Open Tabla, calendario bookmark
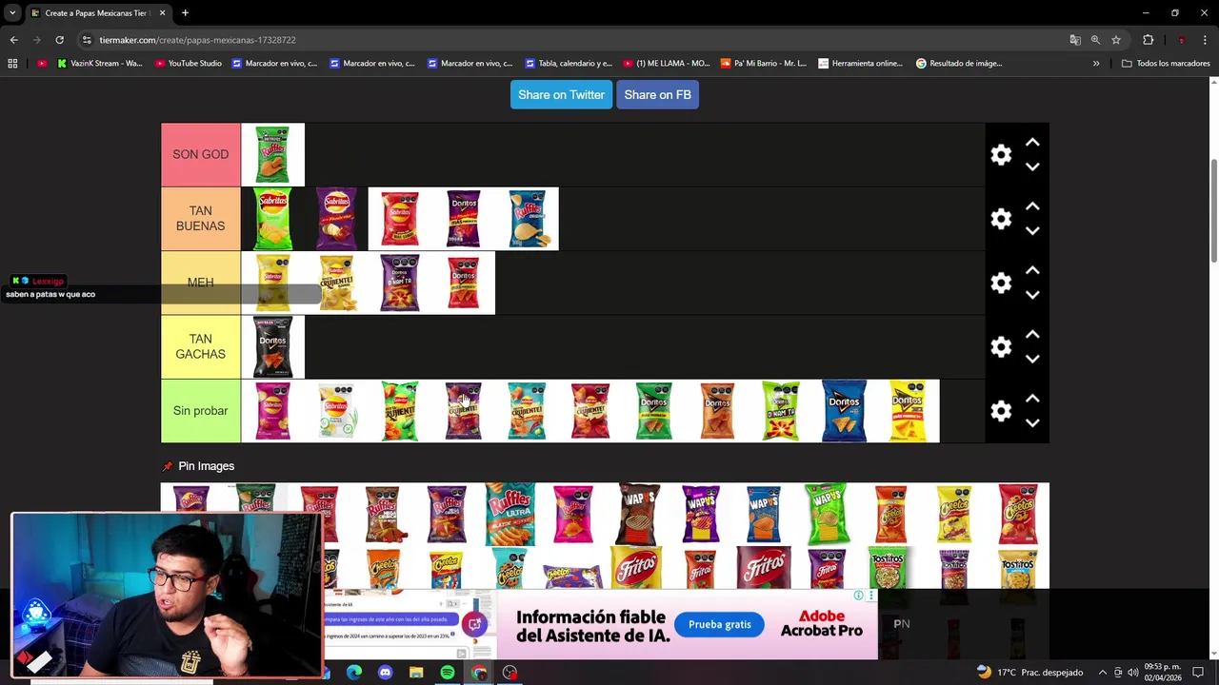This screenshot has width=1219, height=685. (x=568, y=64)
